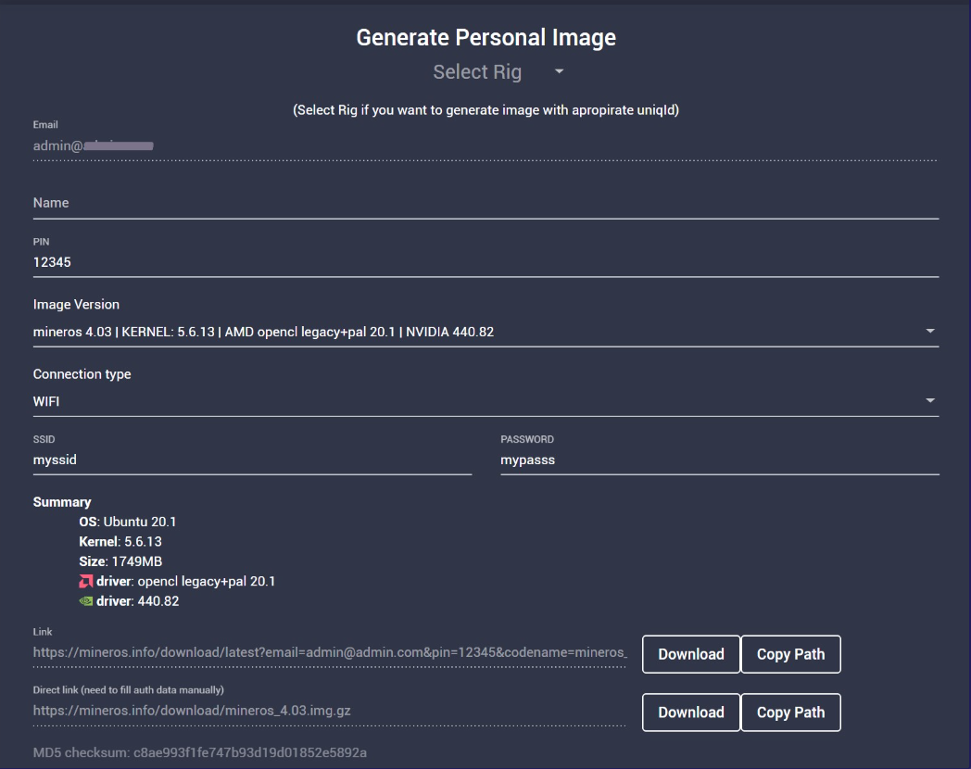Screen dimensions: 971x769
Task: Click the 'Size: 1749MB' summary line
Action: point(120,561)
